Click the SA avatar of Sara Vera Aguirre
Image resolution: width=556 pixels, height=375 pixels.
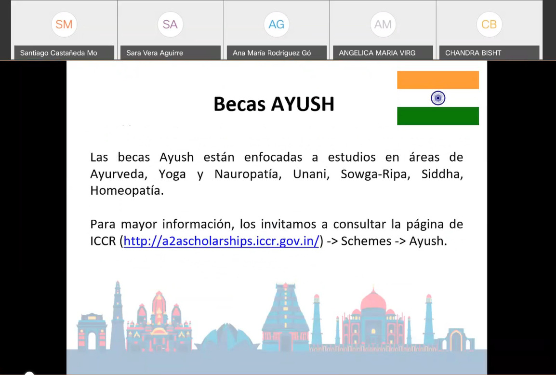[170, 25]
